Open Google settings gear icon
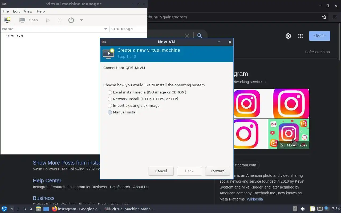 coord(288,36)
